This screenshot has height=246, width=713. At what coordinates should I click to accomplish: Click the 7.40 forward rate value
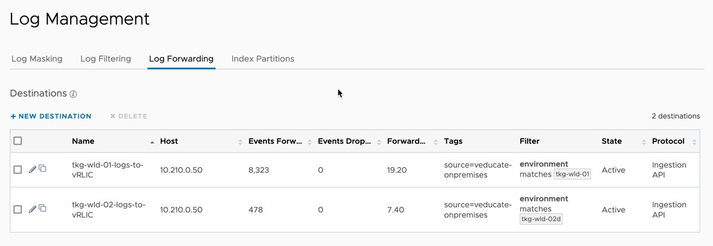(395, 210)
